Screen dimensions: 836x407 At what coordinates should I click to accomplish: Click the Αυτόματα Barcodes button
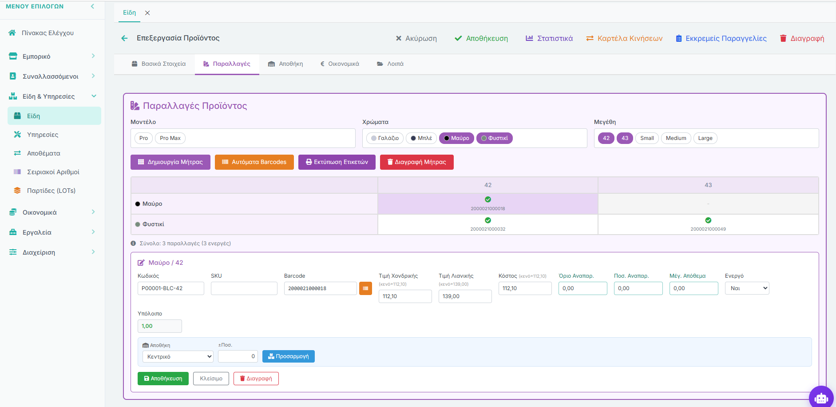[x=254, y=162]
